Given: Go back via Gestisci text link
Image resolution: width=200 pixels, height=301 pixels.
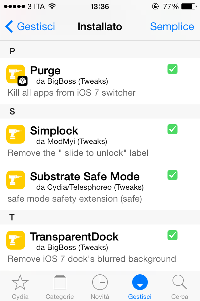Looking at the screenshot, I should click(x=36, y=26).
